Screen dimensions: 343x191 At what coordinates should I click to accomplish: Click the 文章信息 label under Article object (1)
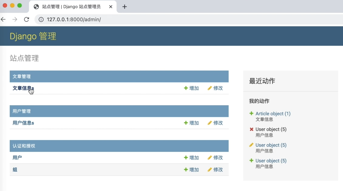tap(264, 119)
